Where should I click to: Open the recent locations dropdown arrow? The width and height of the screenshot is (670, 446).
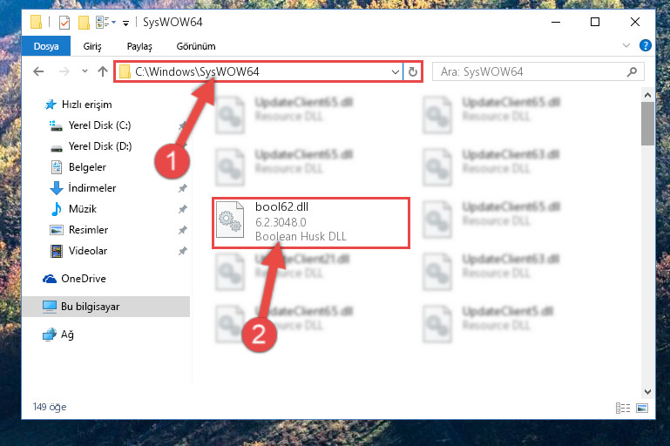pos(85,71)
